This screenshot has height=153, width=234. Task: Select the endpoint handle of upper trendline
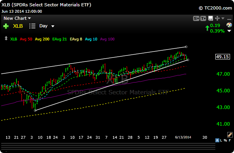186,47
